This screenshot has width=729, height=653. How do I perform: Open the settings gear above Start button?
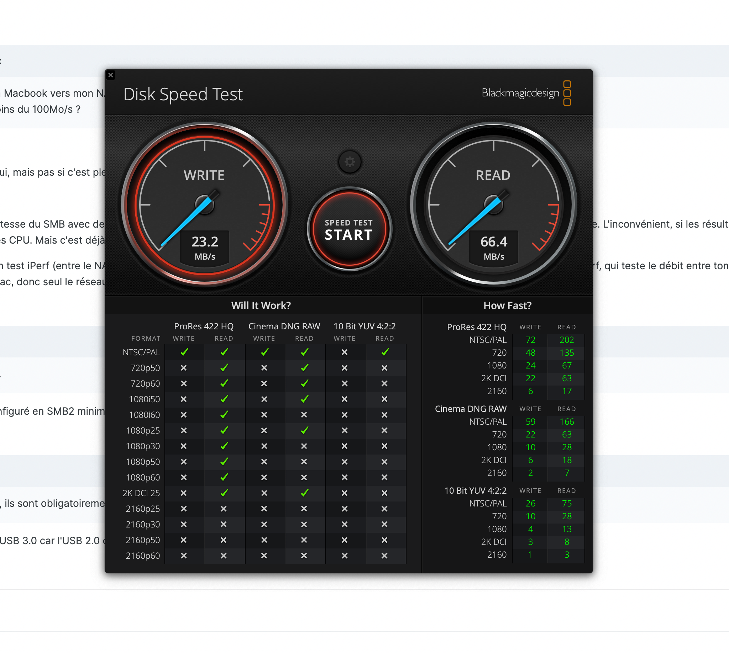click(350, 162)
